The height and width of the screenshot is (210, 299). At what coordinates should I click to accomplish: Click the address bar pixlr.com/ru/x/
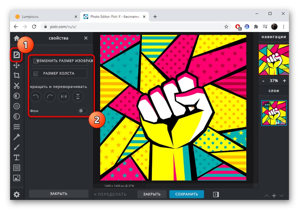tap(136, 27)
